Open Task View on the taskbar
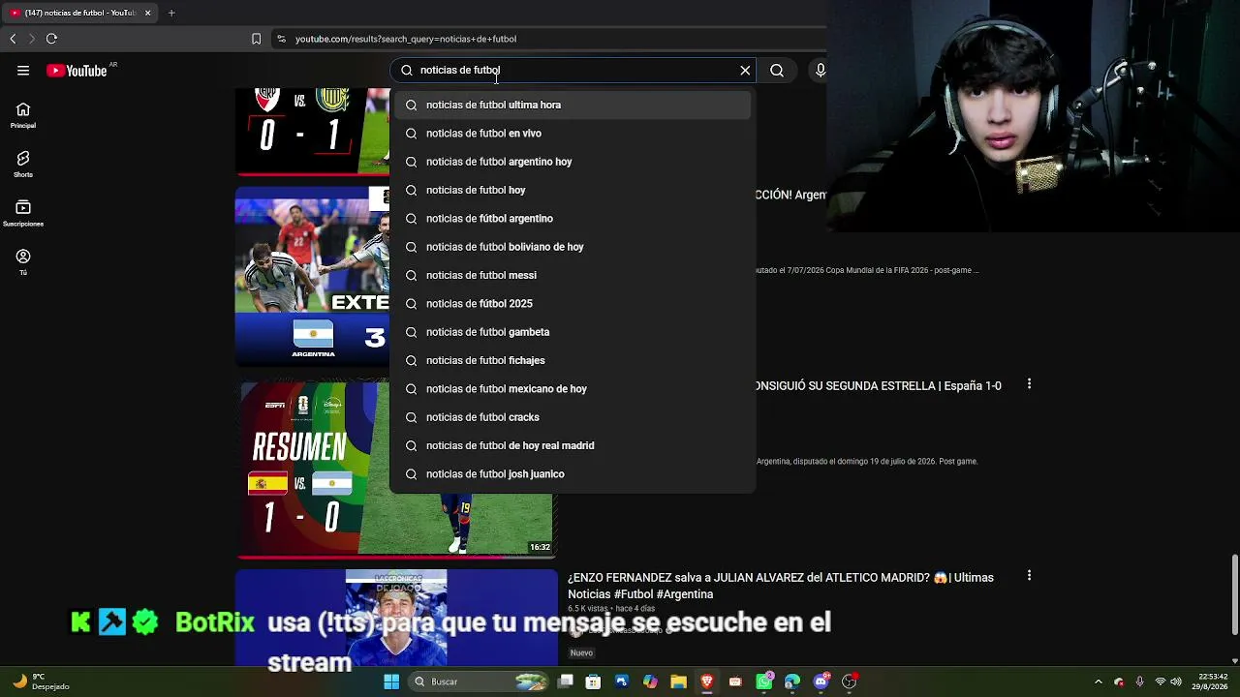 point(566,682)
